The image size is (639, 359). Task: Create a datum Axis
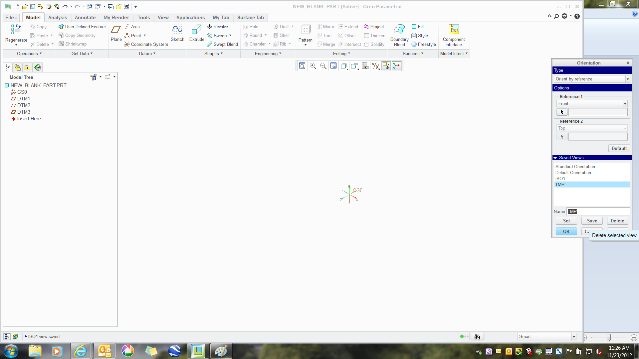tap(132, 27)
